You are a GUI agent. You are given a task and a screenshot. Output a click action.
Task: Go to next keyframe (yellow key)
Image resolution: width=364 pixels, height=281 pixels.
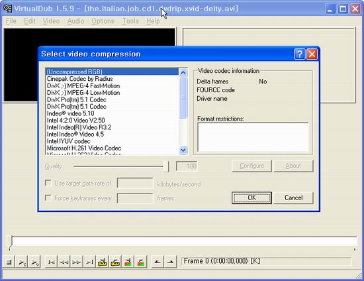(x=115, y=262)
